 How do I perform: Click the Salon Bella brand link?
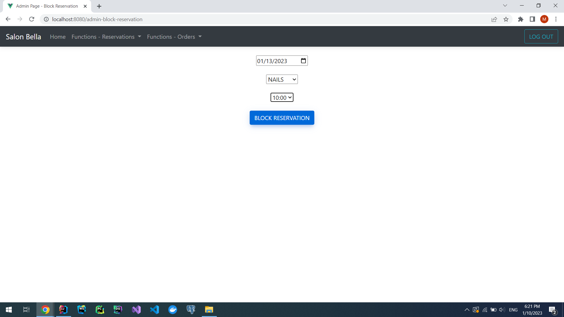(23, 37)
